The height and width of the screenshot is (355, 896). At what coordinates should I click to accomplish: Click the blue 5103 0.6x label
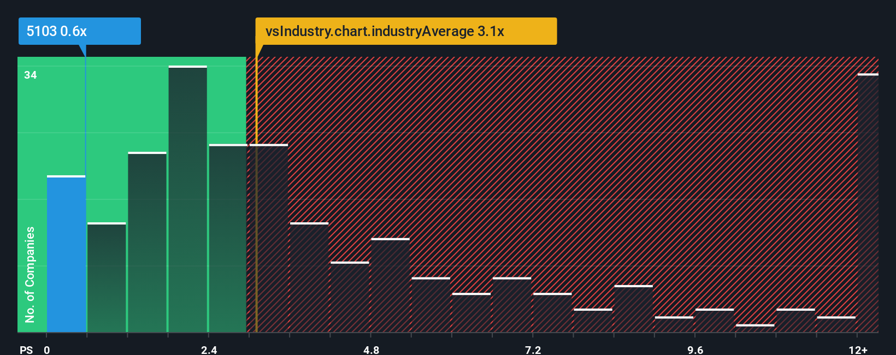pyautogui.click(x=80, y=31)
